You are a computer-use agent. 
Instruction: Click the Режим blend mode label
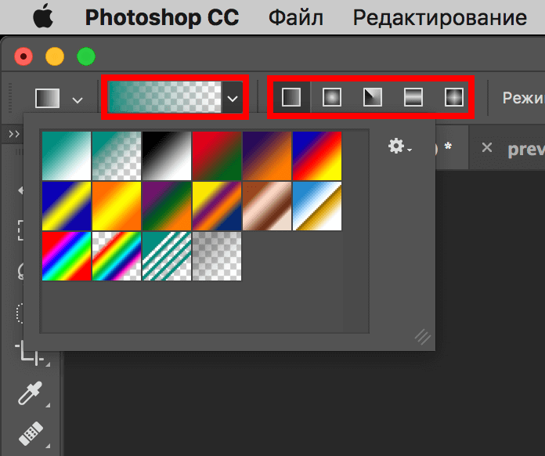pyautogui.click(x=523, y=98)
